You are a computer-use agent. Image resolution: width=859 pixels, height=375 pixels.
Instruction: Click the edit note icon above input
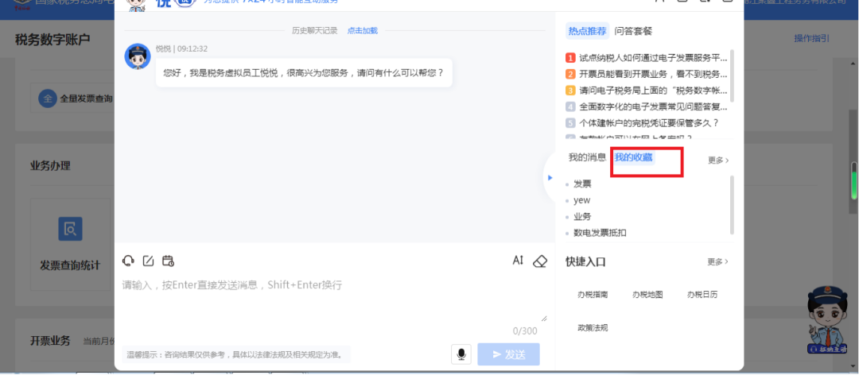point(148,261)
